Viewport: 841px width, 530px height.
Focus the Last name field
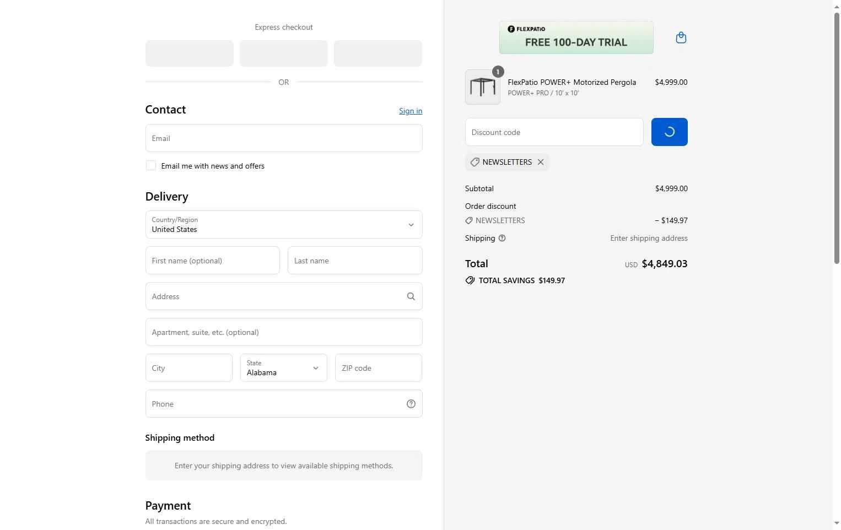(355, 261)
